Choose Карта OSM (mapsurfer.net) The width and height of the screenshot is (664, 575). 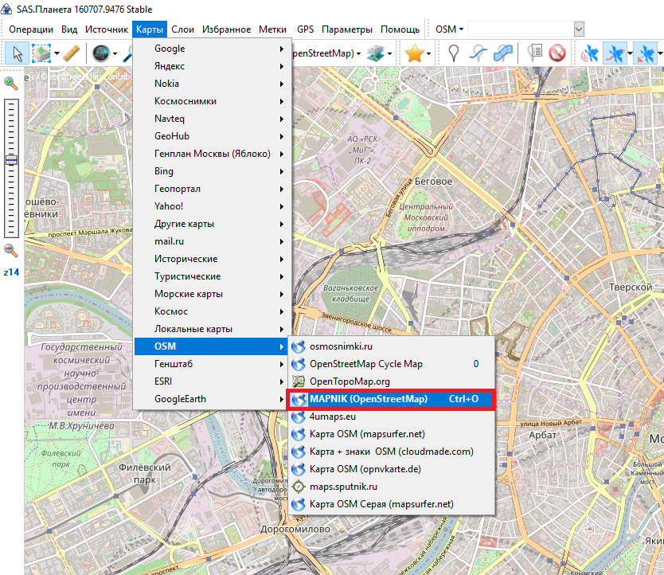(391, 434)
